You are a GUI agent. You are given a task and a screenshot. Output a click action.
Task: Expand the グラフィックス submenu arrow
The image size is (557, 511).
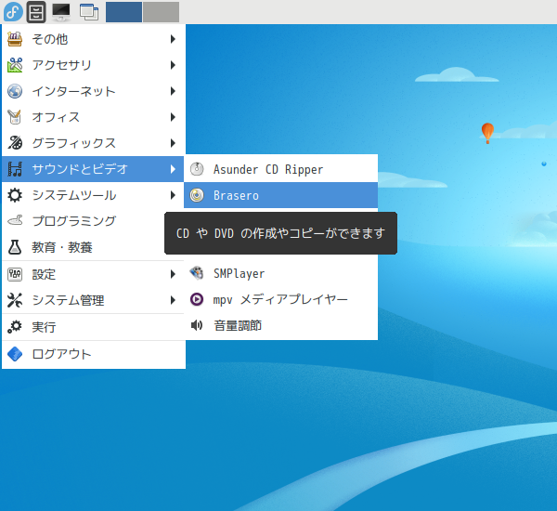(x=173, y=143)
